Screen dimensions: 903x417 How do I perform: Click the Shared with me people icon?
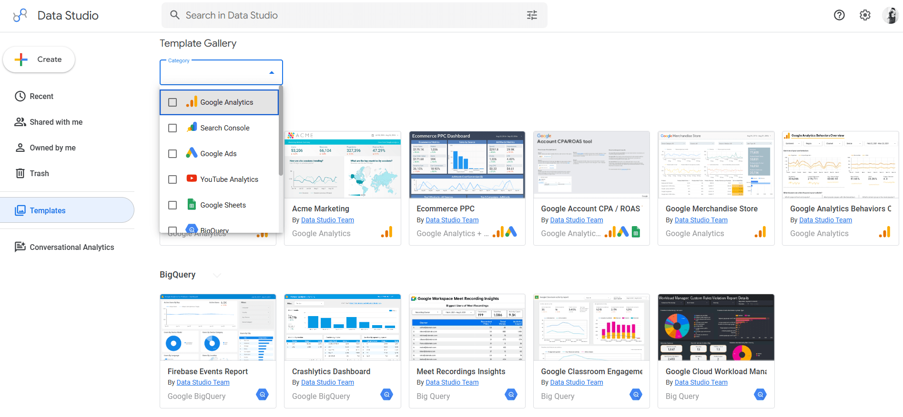pyautogui.click(x=20, y=122)
